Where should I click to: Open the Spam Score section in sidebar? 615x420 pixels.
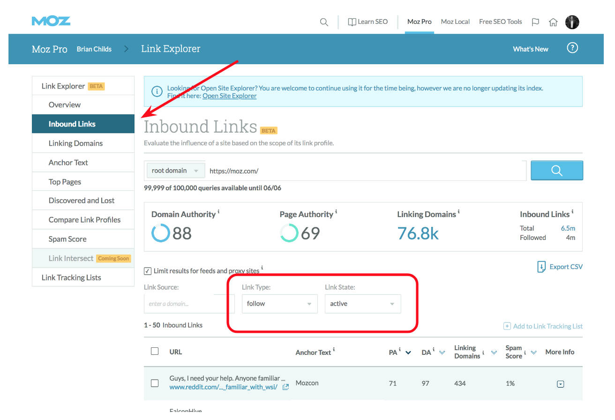click(67, 239)
